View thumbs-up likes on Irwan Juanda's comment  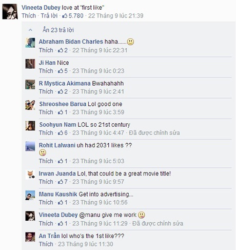point(63,182)
